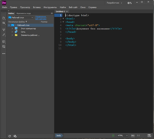This screenshot has height=139, width=154.
Task: Click the refresh icon at Files panel bottom
Action: [x=10, y=136]
